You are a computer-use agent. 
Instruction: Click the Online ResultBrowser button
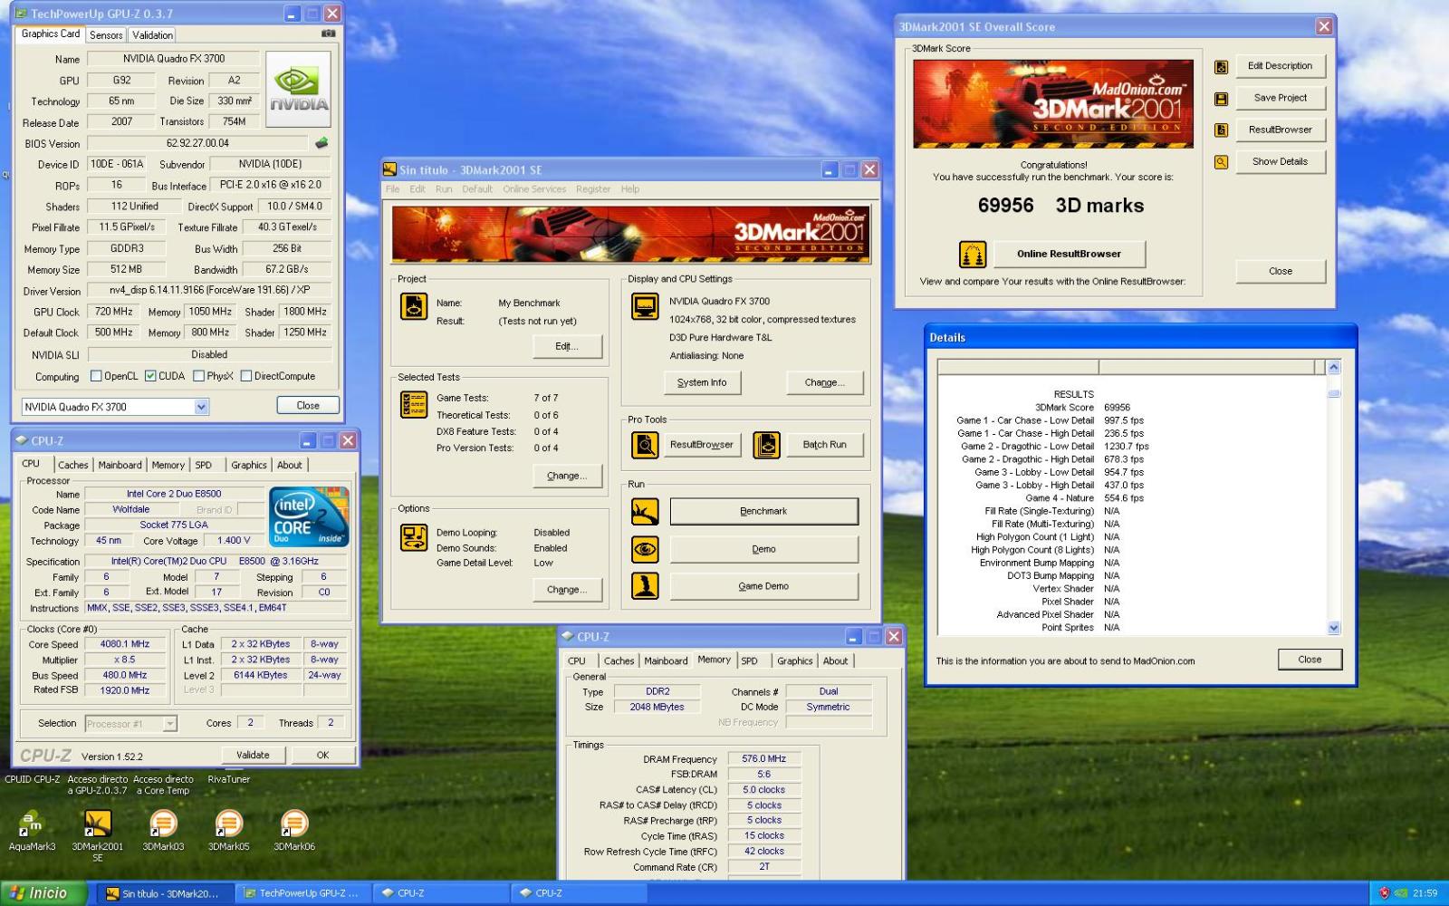[x=1069, y=255]
